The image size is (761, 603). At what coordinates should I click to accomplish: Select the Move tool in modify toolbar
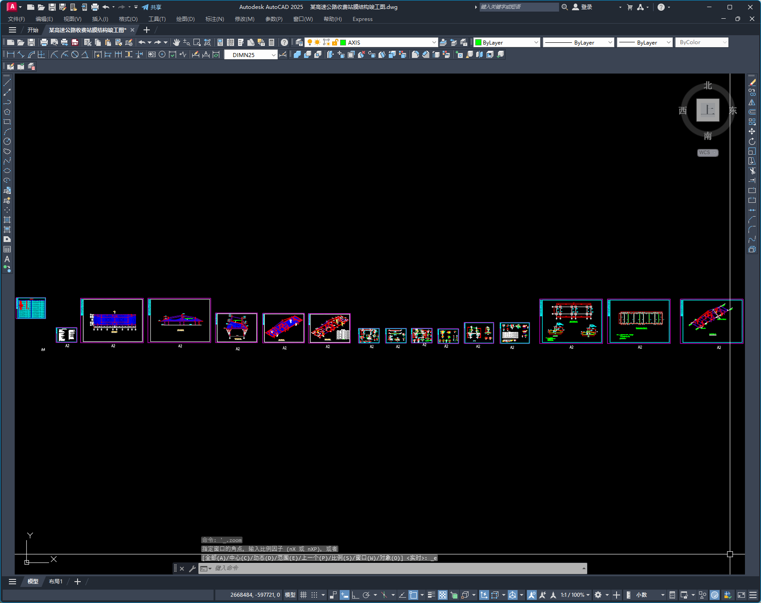[752, 131]
